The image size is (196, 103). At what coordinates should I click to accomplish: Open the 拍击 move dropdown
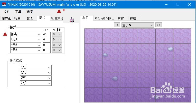[x=26, y=34]
